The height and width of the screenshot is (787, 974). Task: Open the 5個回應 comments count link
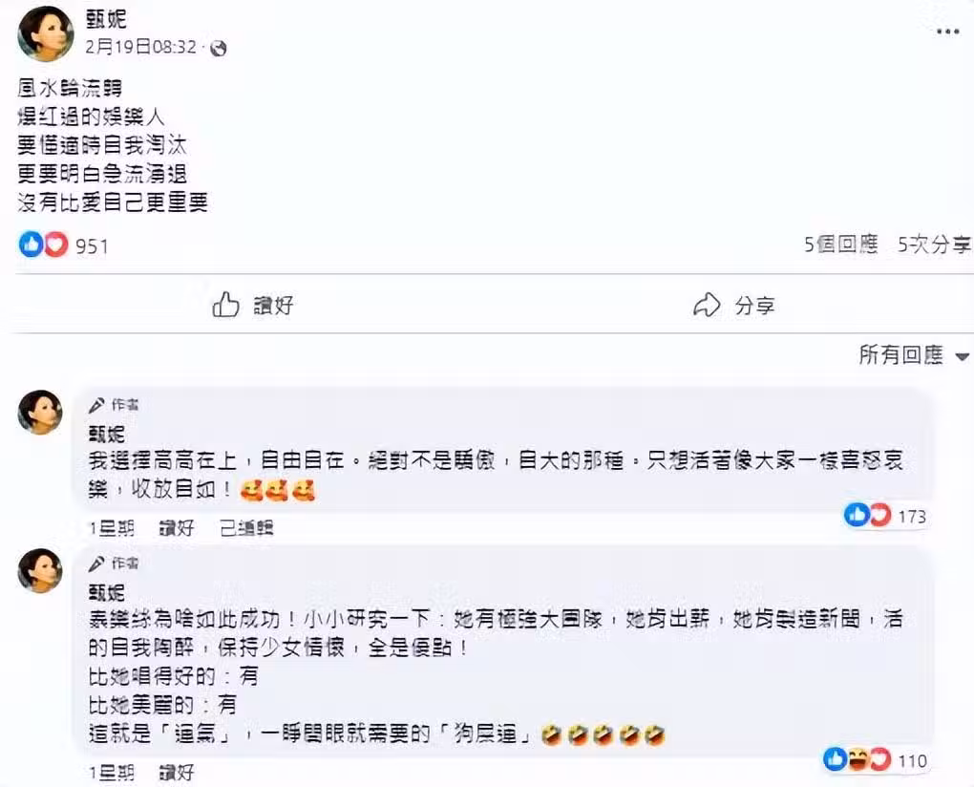(840, 245)
